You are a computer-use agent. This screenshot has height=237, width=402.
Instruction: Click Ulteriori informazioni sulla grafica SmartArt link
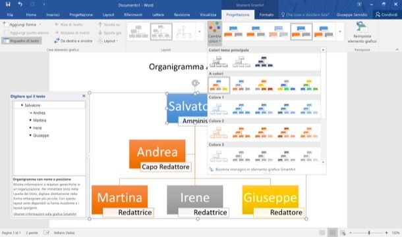[45, 214]
